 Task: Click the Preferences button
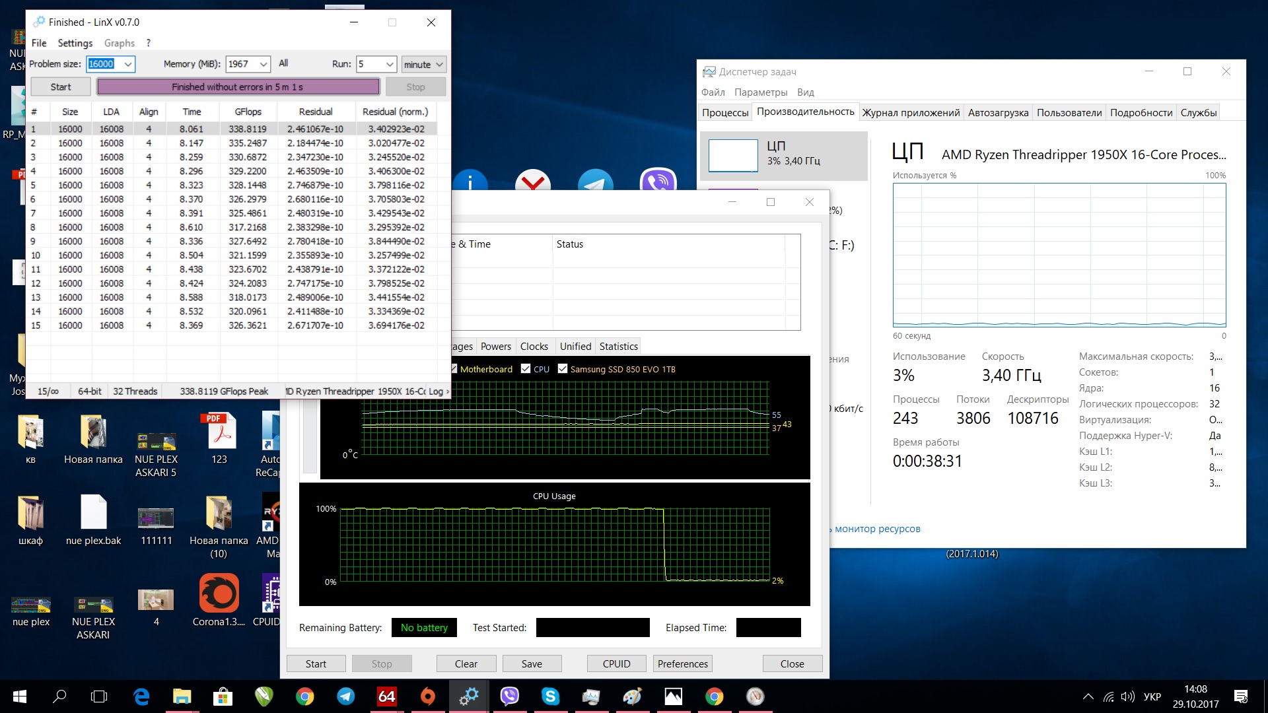[682, 663]
